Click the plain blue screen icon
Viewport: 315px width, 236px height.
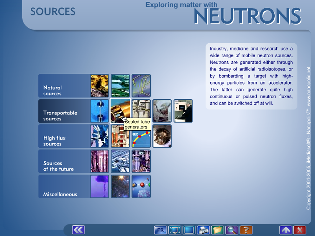tap(189, 230)
